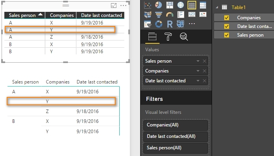Open Focus mode on the selected table
This screenshot has height=156, width=274.
114,6
